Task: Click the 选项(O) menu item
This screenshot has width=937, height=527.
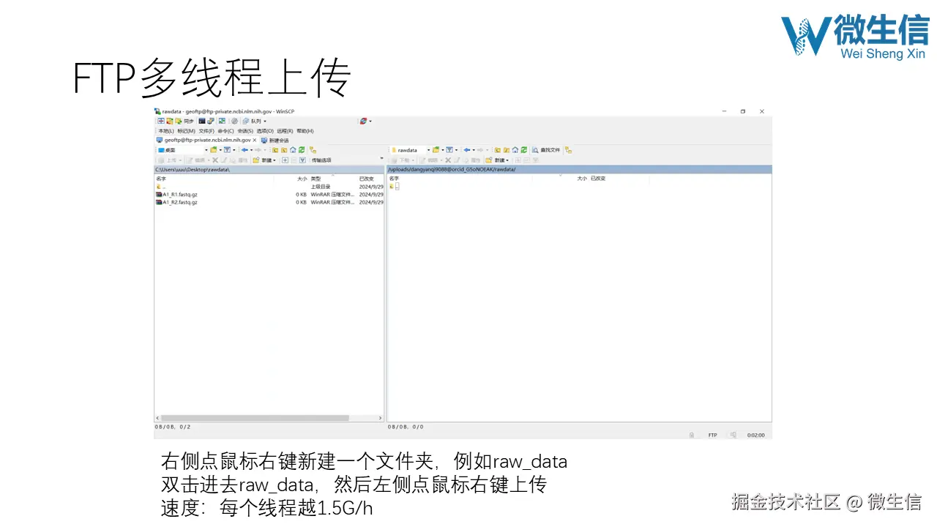Action: pos(265,131)
